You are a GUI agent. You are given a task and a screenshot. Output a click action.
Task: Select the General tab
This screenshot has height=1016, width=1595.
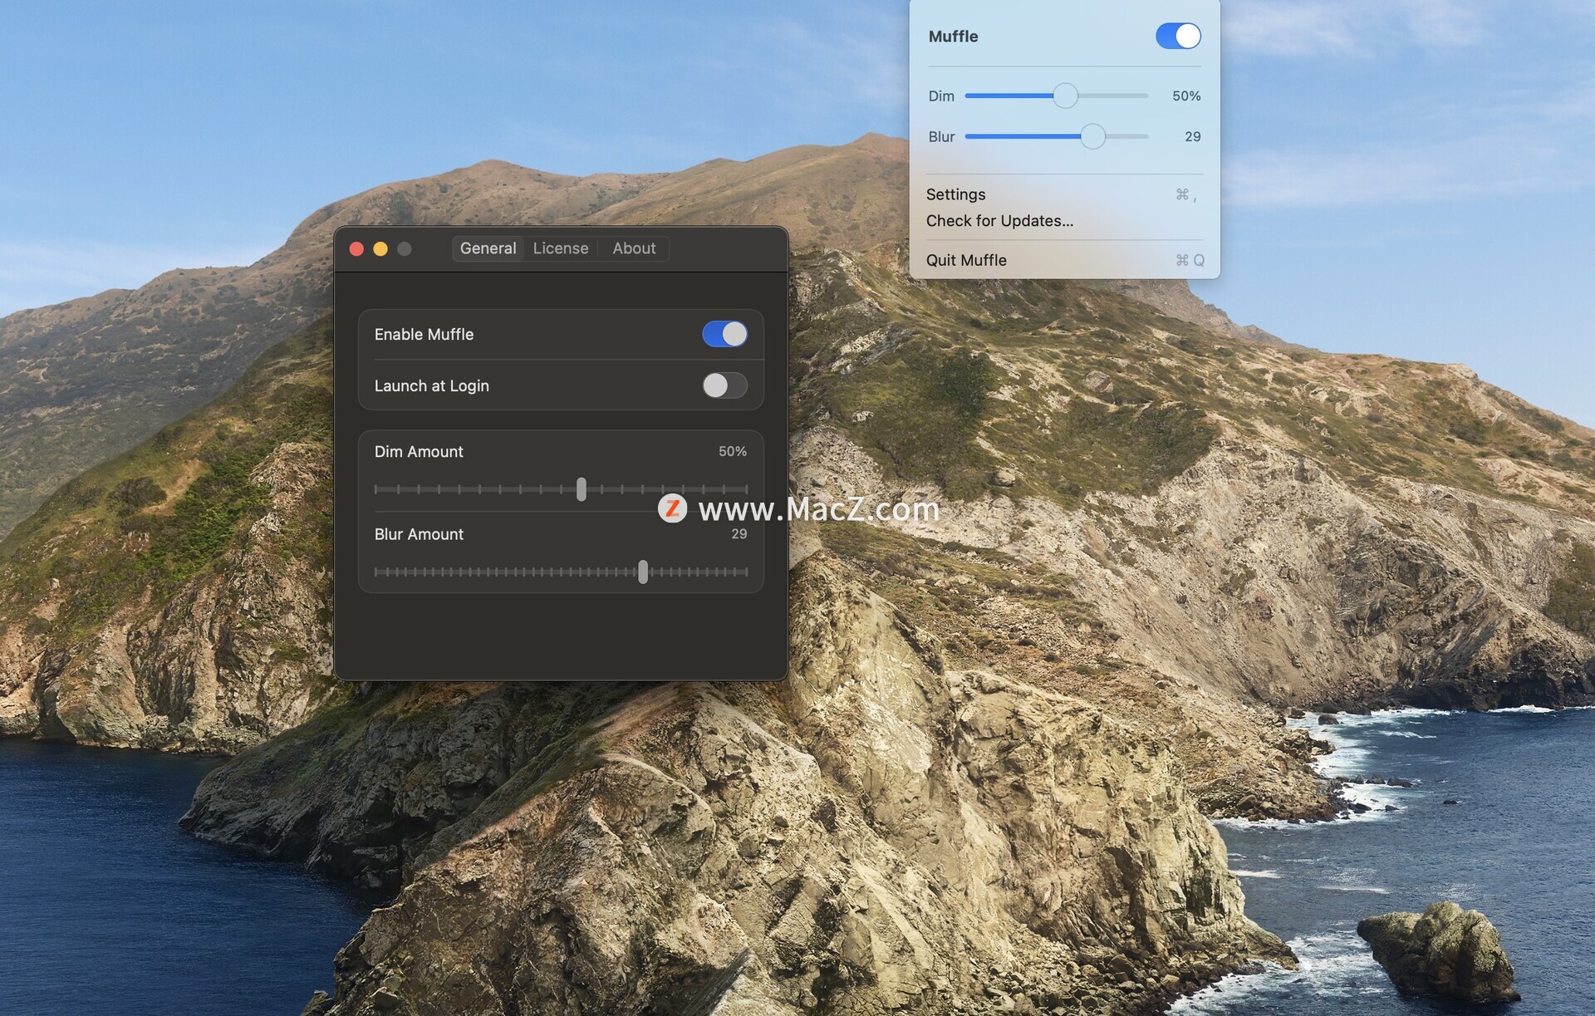(x=488, y=248)
